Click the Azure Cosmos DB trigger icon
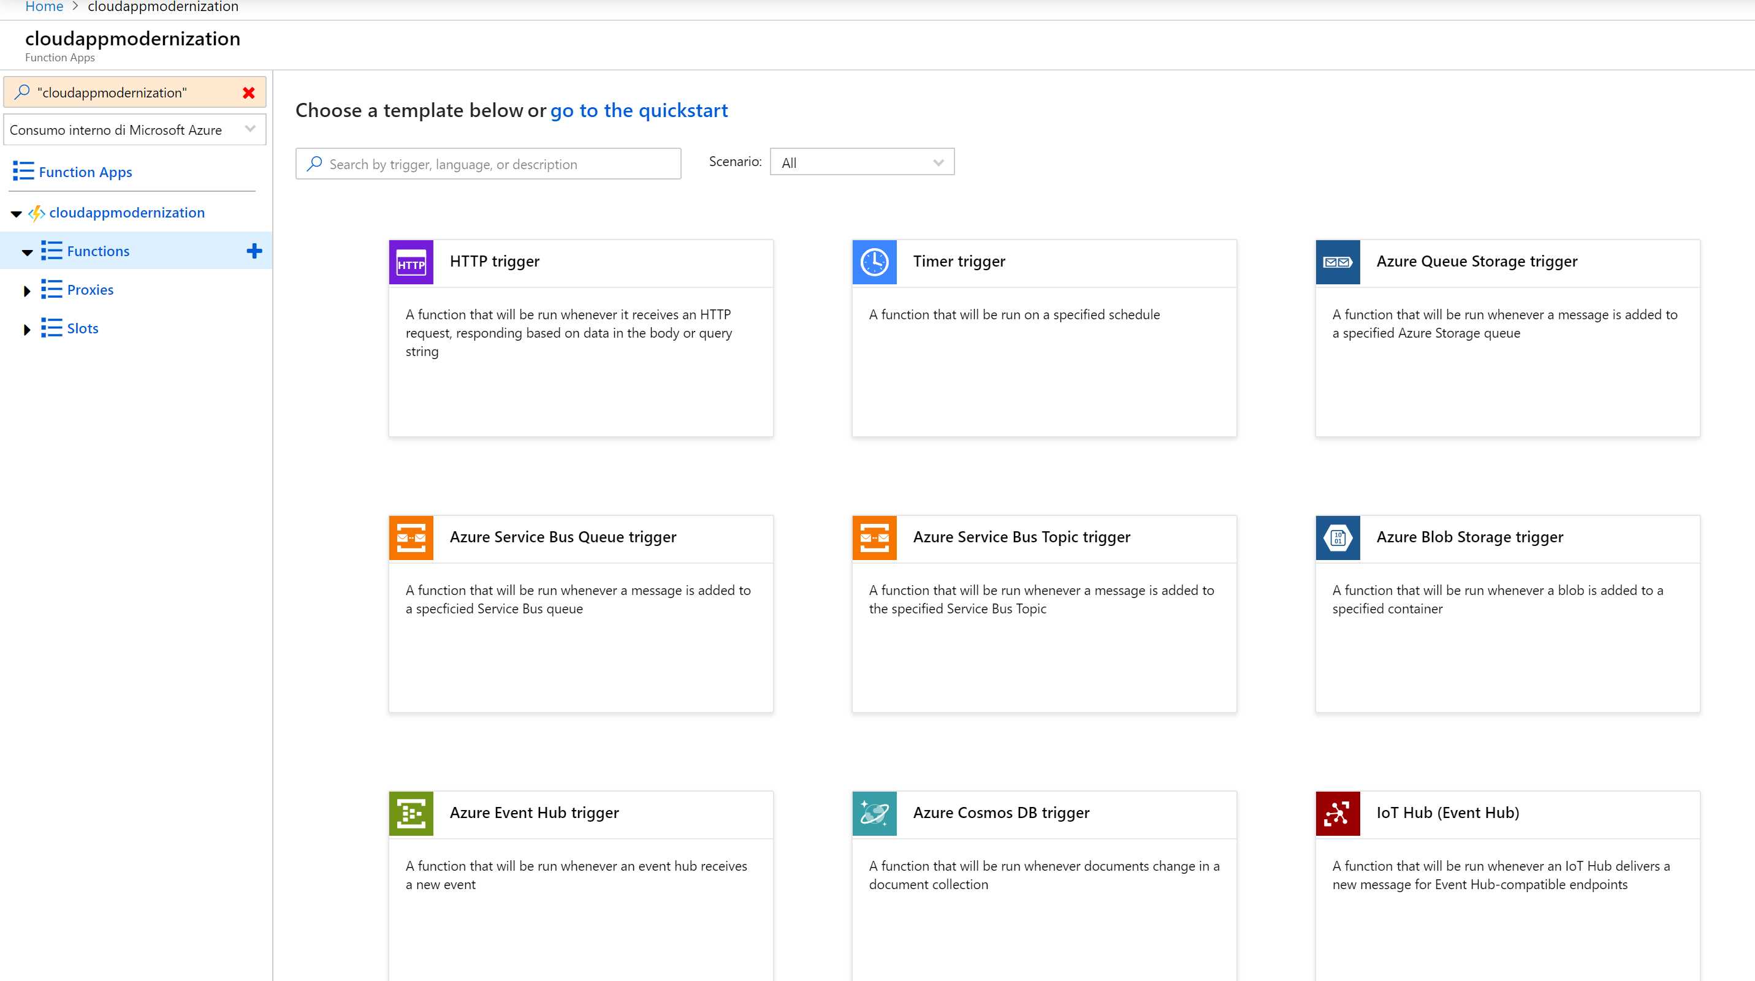 click(x=874, y=814)
